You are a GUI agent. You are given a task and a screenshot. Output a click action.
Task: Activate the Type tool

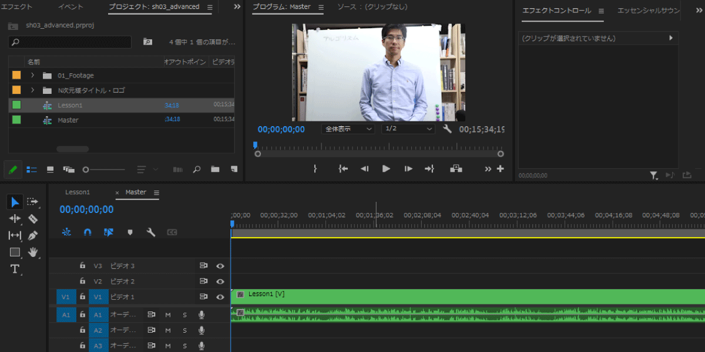(15, 269)
